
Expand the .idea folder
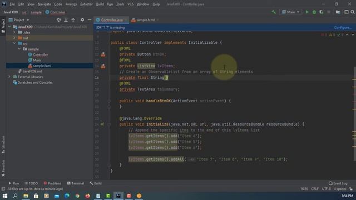click(x=14, y=32)
